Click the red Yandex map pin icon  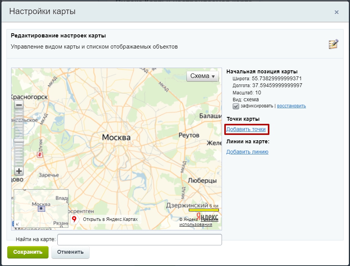point(74,219)
